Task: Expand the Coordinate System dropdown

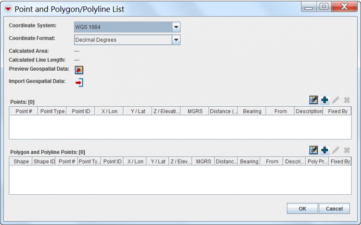Action: coord(176,27)
